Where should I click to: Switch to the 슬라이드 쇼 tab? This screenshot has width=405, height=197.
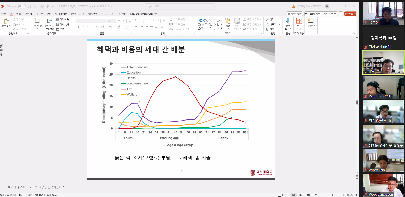pos(77,14)
